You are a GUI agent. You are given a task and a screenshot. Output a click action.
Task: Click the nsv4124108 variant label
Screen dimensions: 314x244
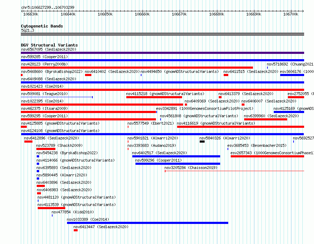(x=60, y=131)
